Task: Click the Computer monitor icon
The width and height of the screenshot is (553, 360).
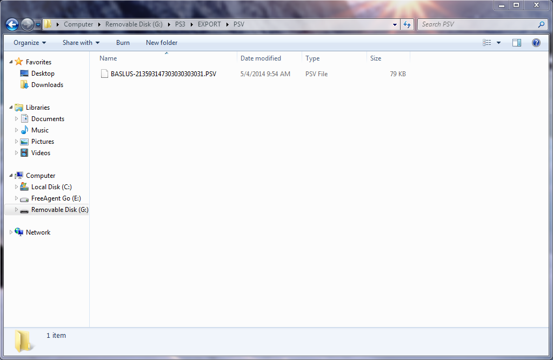Action: 19,175
